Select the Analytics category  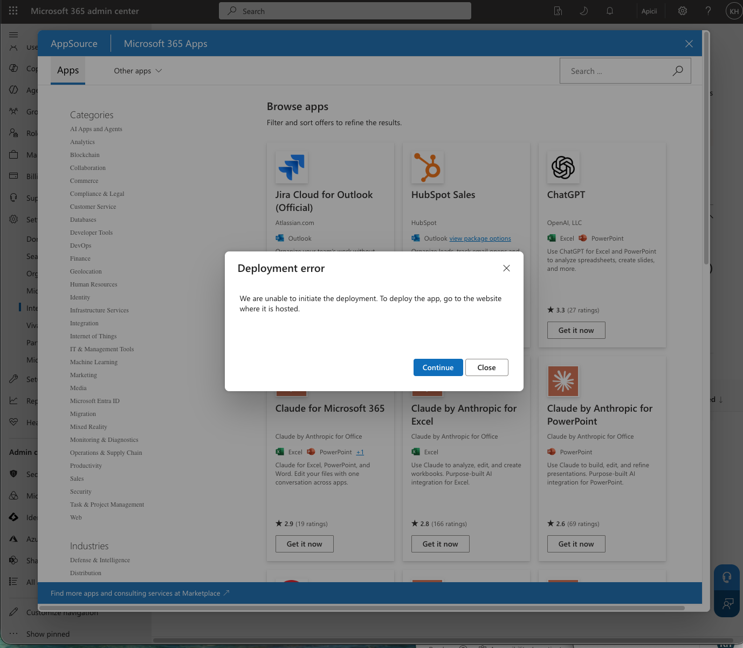[82, 142]
